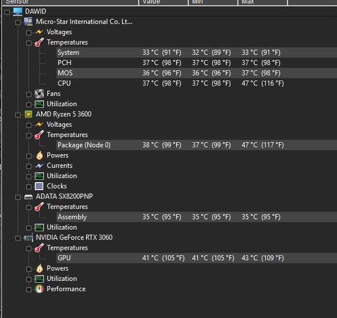Click the AMD Ryzen 5 3600 chip icon
This screenshot has width=337, height=318.
coord(29,114)
